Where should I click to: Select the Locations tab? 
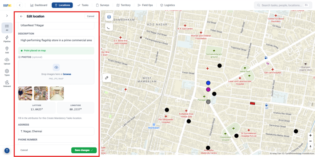[x=62, y=5]
